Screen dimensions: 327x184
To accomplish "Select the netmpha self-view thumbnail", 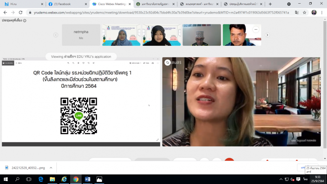I will [81, 35].
